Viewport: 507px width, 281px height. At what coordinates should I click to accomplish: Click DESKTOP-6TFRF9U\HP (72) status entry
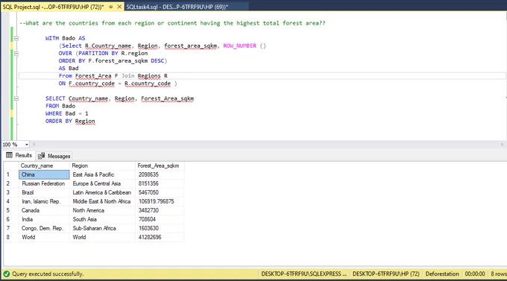point(385,274)
